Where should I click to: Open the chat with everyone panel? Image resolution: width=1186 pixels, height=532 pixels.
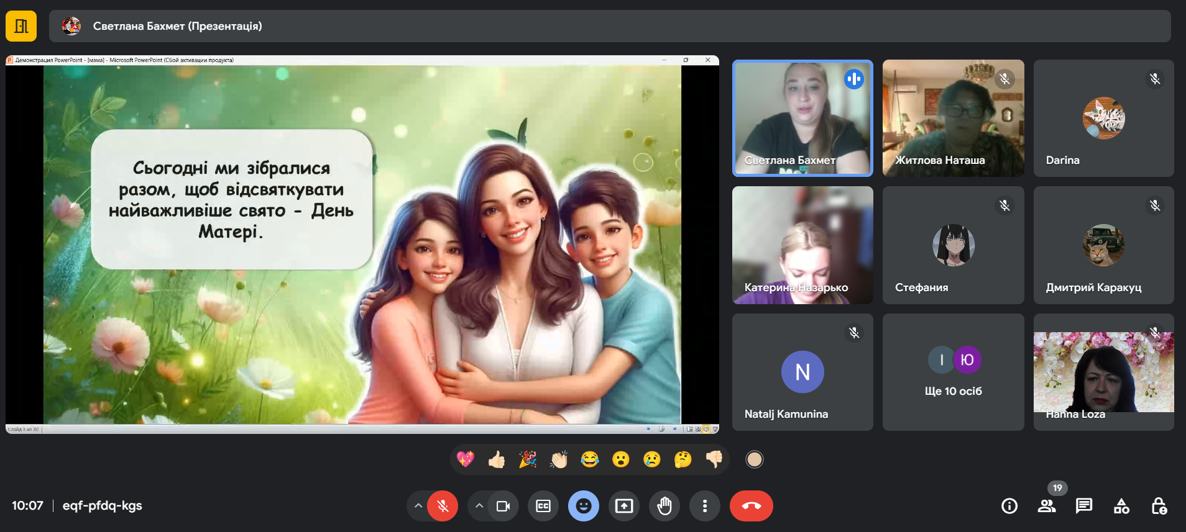(x=1084, y=506)
